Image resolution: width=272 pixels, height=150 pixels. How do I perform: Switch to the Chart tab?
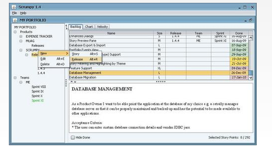pyautogui.click(x=89, y=27)
